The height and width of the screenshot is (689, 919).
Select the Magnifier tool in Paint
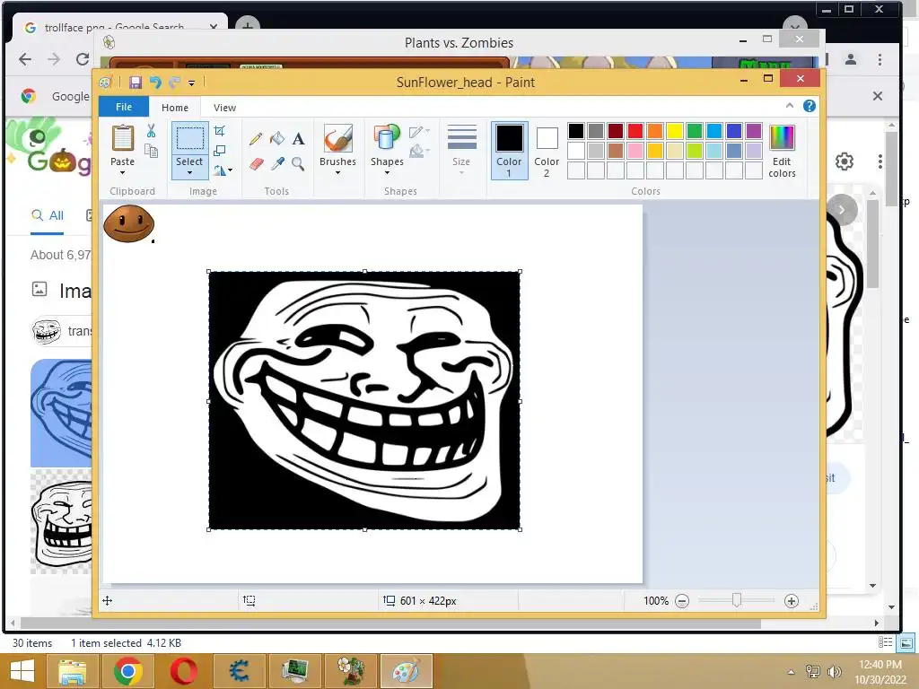pyautogui.click(x=298, y=163)
